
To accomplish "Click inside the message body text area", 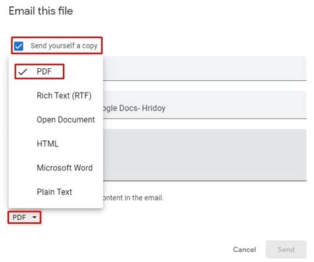I will 205,155.
